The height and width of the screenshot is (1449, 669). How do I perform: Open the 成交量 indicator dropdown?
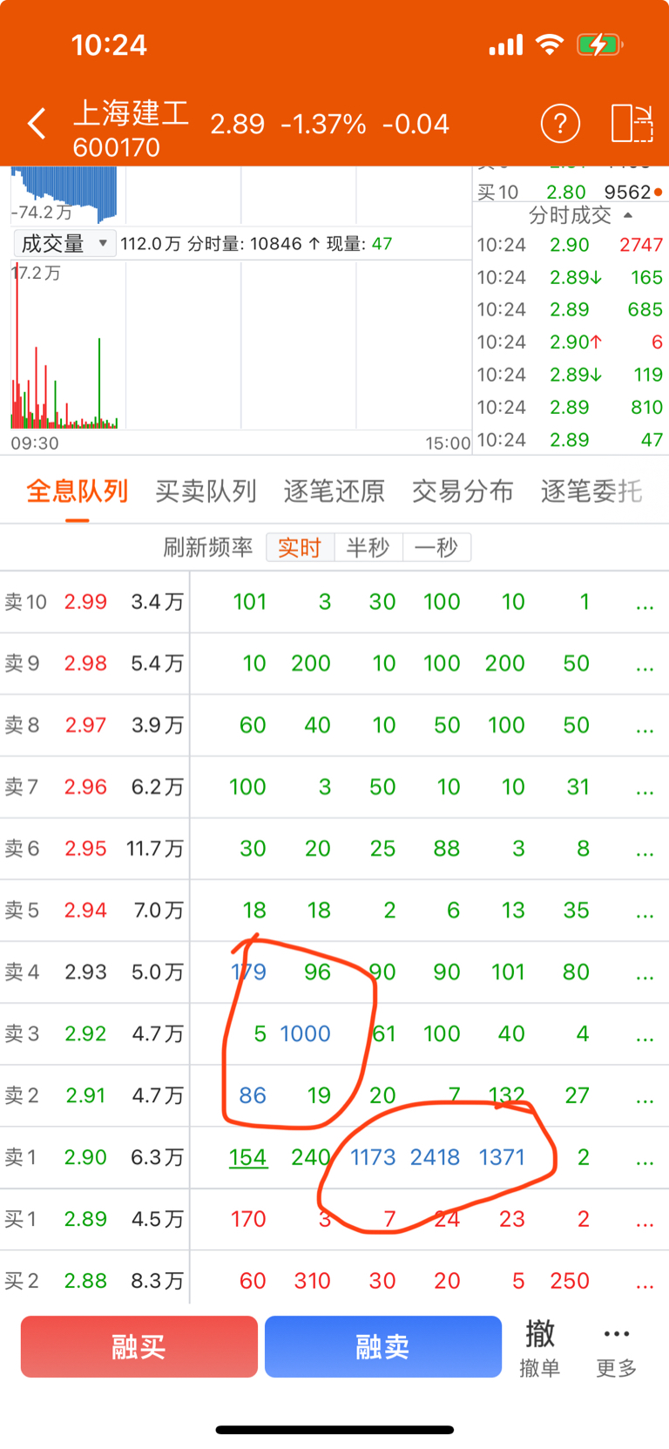[x=64, y=243]
